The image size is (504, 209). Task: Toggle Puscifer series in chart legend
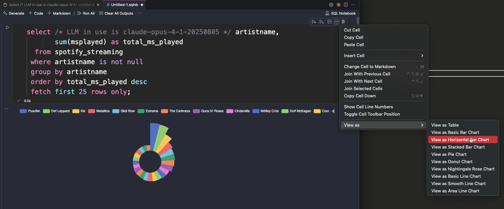click(x=30, y=111)
